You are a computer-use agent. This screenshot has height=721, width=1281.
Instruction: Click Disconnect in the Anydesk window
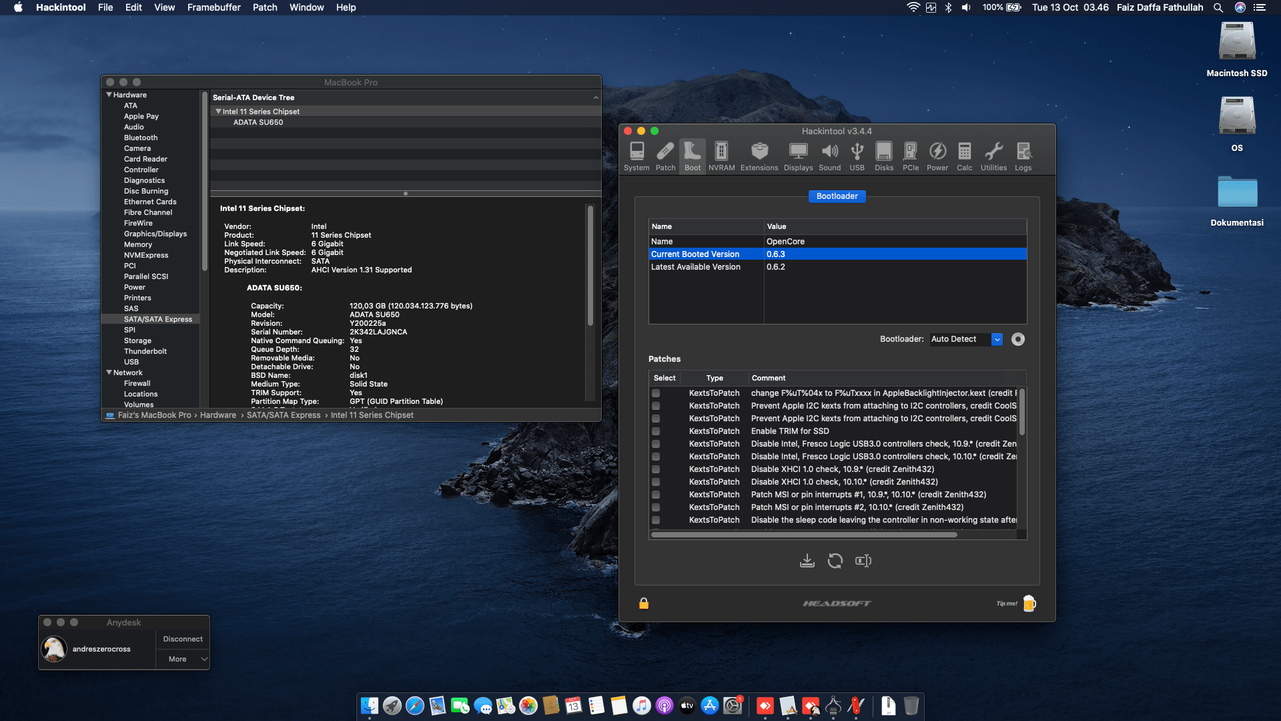click(x=182, y=639)
